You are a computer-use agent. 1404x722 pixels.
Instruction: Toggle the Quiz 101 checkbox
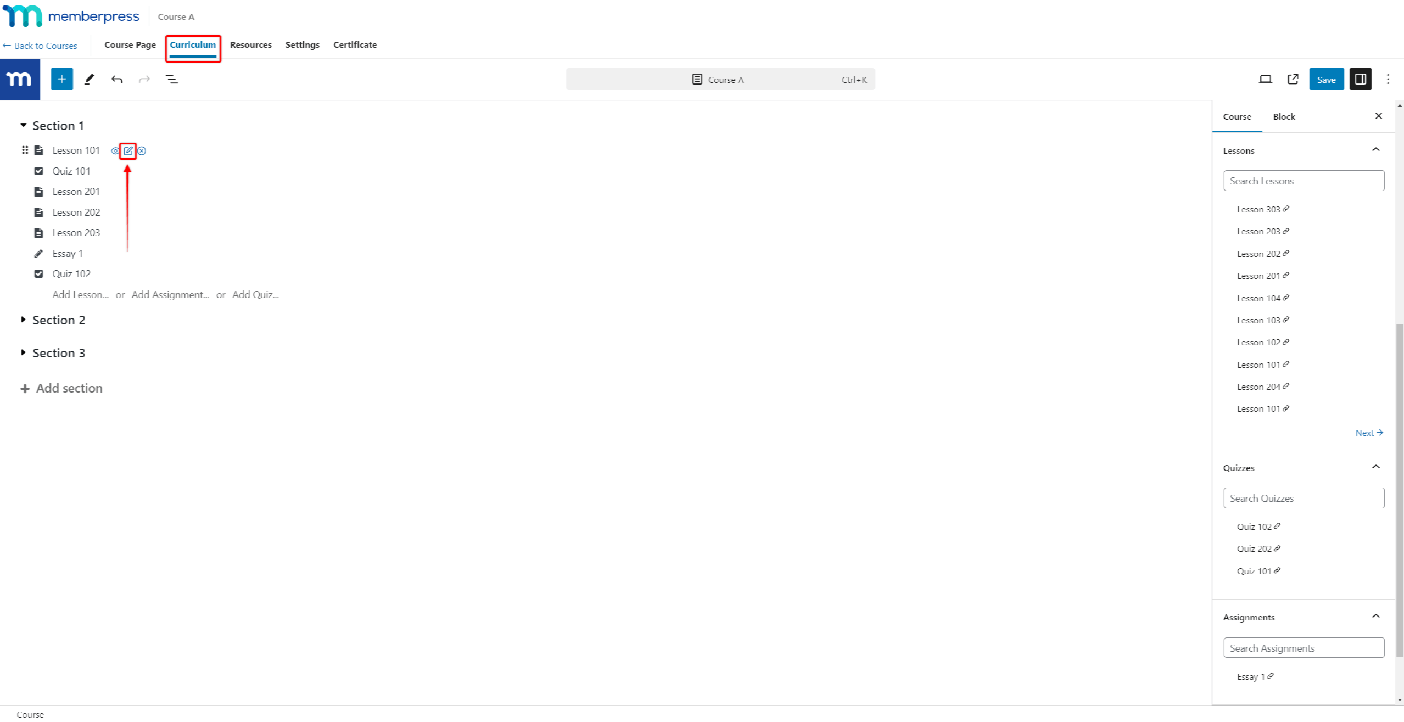[x=38, y=170]
